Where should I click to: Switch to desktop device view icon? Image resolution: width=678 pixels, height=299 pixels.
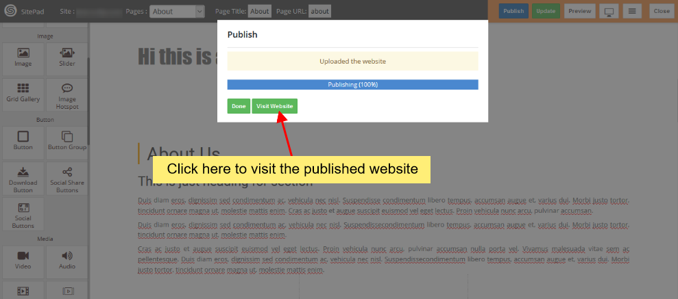608,11
